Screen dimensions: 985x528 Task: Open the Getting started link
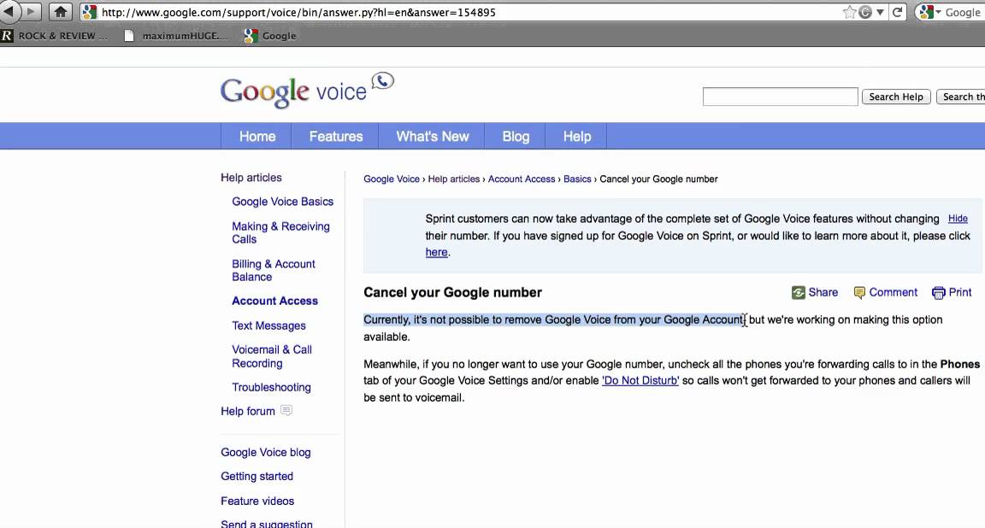257,476
